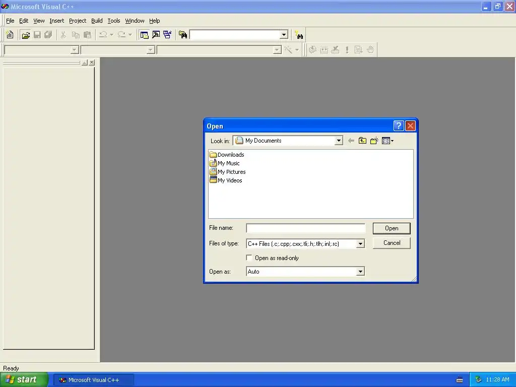This screenshot has width=516, height=387.
Task: Click Microsoft Visual C++ taskbar button
Action: pyautogui.click(x=93, y=380)
